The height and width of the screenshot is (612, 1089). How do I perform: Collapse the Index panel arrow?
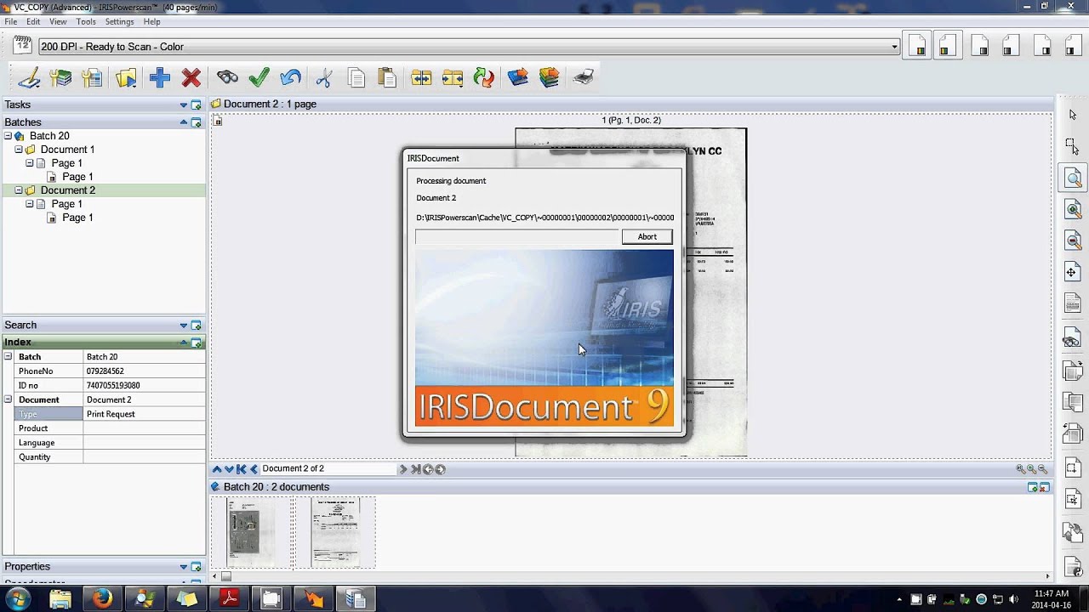tap(183, 342)
